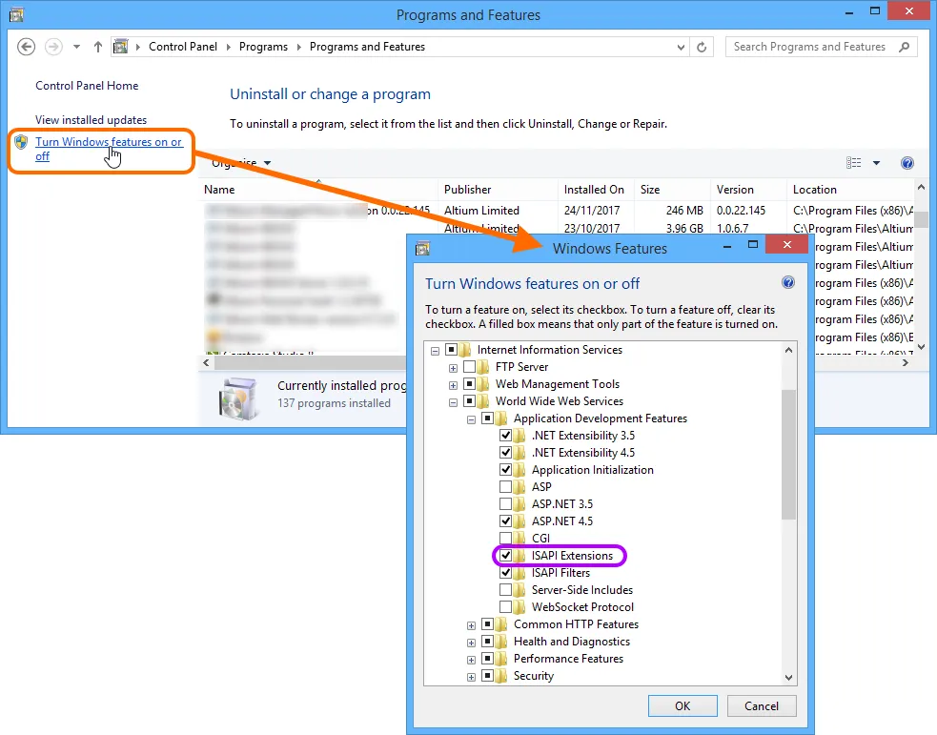Expand the Health and Diagnostics node

click(x=472, y=643)
